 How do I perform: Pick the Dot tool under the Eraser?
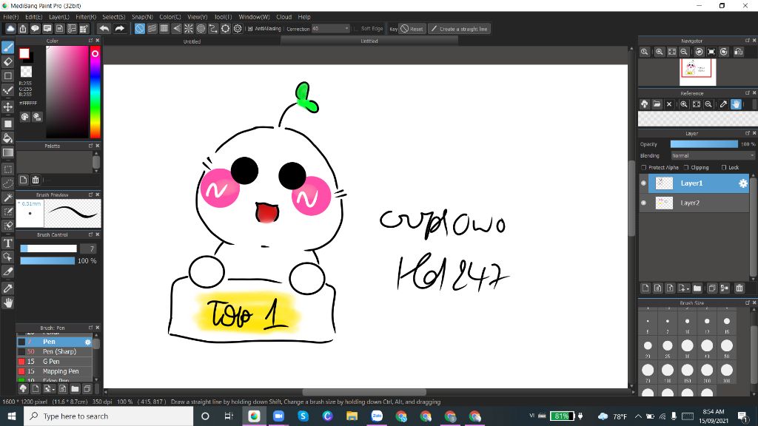(7, 76)
